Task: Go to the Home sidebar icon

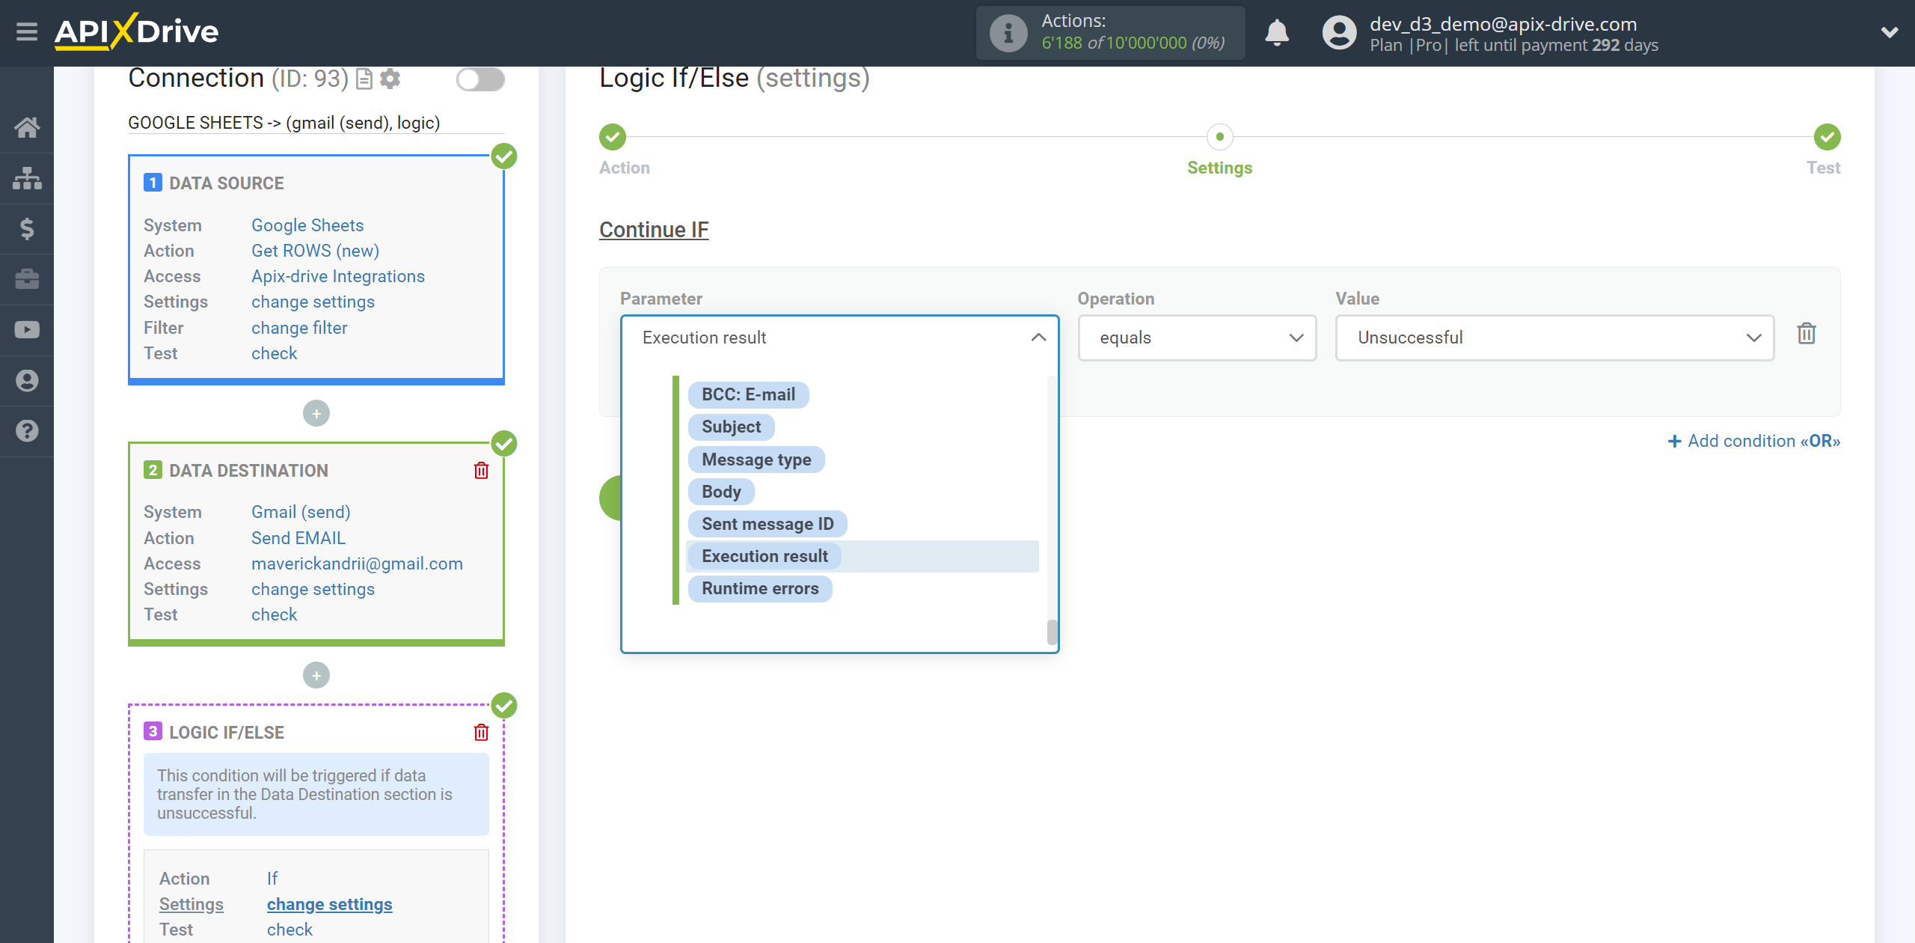Action: (x=27, y=127)
